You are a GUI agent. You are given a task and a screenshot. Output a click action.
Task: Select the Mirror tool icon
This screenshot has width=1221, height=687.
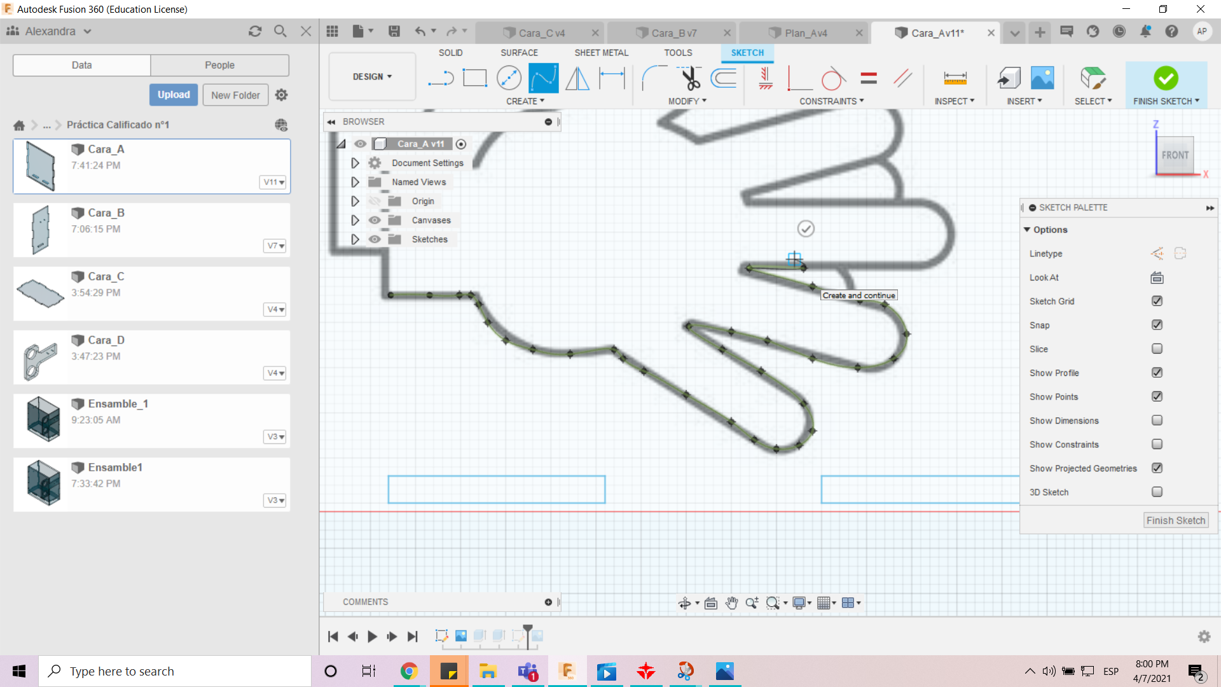pos(577,78)
